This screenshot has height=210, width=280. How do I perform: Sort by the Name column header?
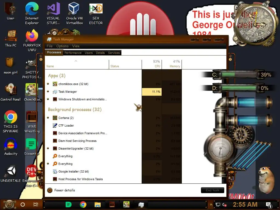[77, 65]
